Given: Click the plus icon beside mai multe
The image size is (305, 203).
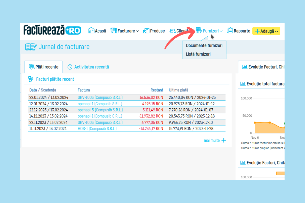Looking at the screenshot, I should (224, 140).
